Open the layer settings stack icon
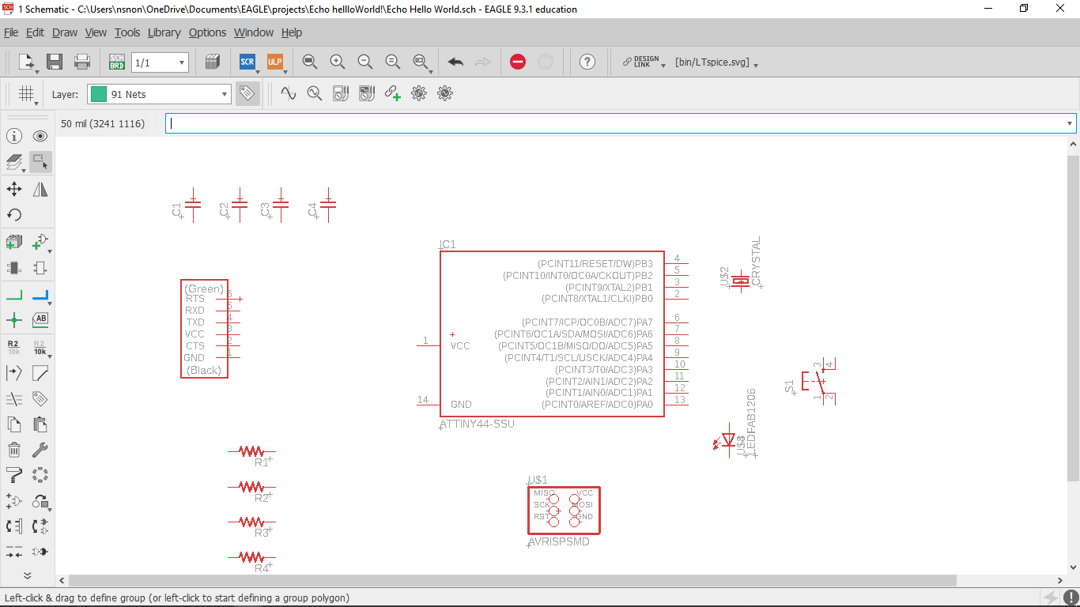 14,162
